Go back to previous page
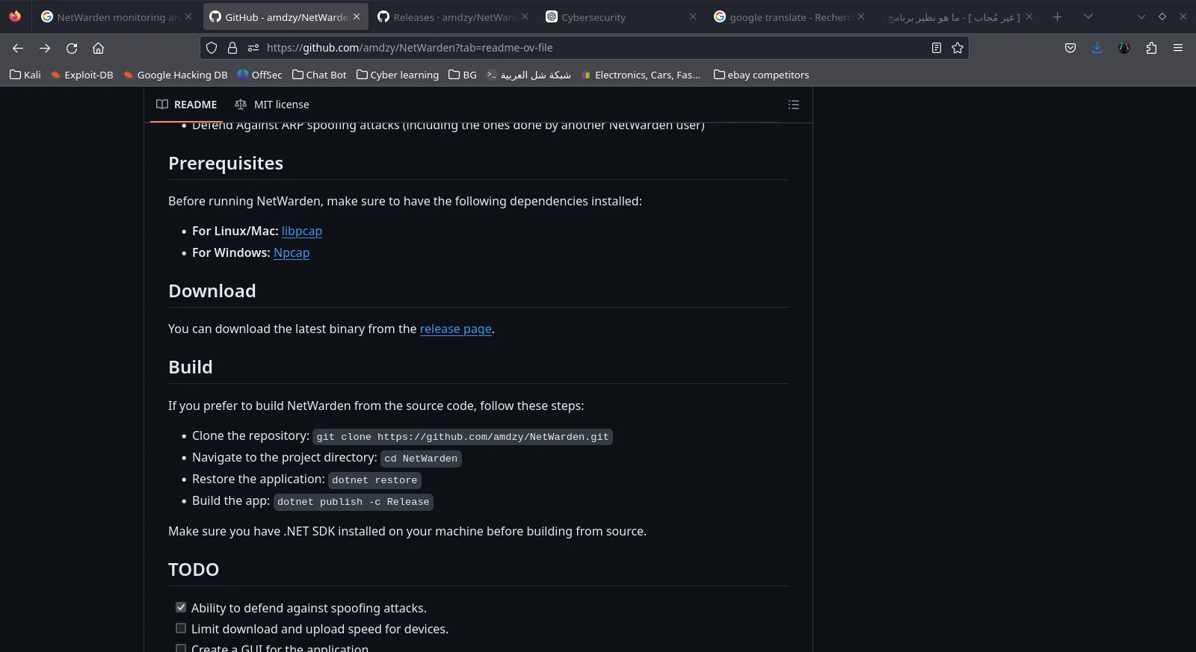This screenshot has width=1196, height=652. (18, 48)
